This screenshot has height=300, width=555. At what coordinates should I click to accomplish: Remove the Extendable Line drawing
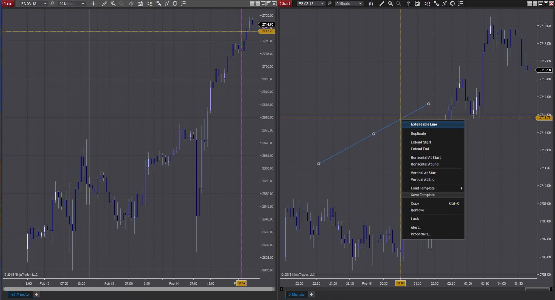point(433,210)
